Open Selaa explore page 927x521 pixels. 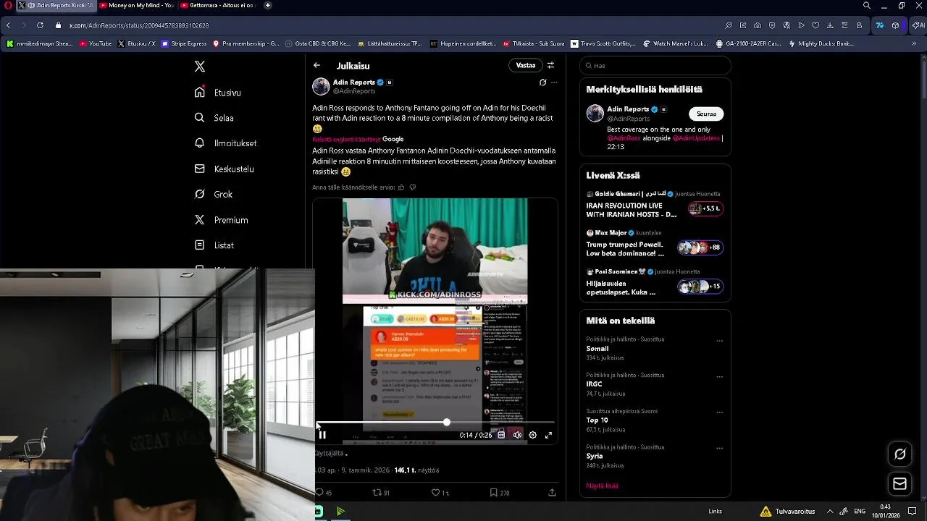point(214,118)
